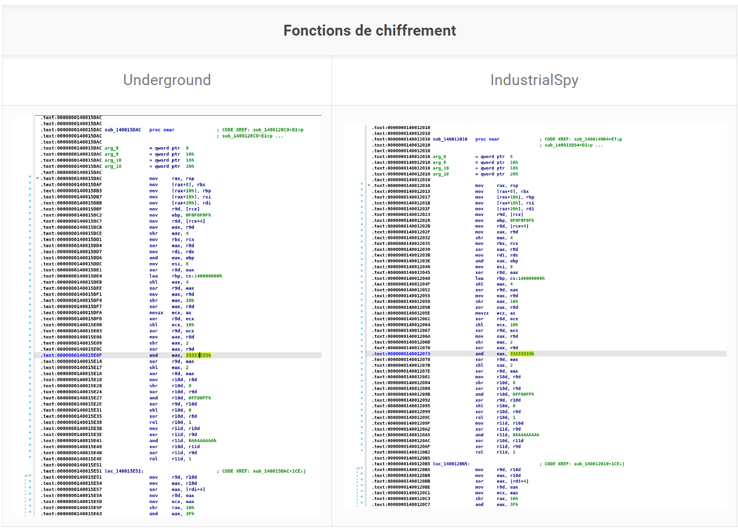Click line 140015DE4 'lea rbp, cs:140000000h'

point(132,276)
